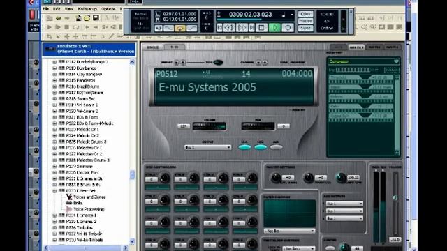Screen dimensions: 447x251
Task: Toggle the Master tempo button
Action: [305, 21]
